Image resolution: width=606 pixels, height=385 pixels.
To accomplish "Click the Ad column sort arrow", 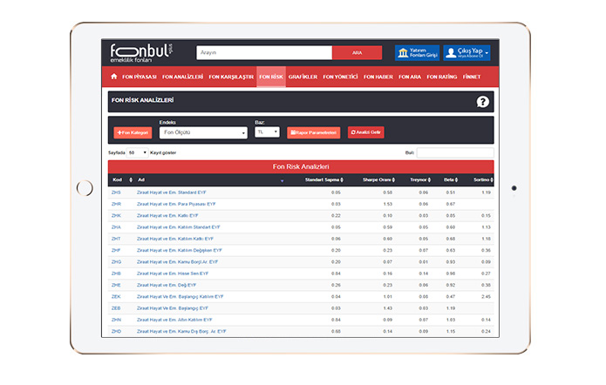I will click(x=283, y=180).
